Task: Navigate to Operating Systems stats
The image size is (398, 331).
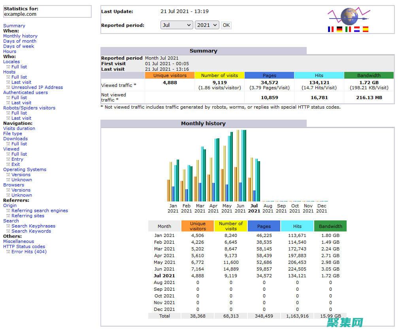Action: click(x=25, y=169)
